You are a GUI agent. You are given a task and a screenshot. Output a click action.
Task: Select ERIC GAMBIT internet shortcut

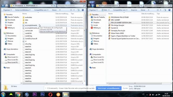(115, 20)
